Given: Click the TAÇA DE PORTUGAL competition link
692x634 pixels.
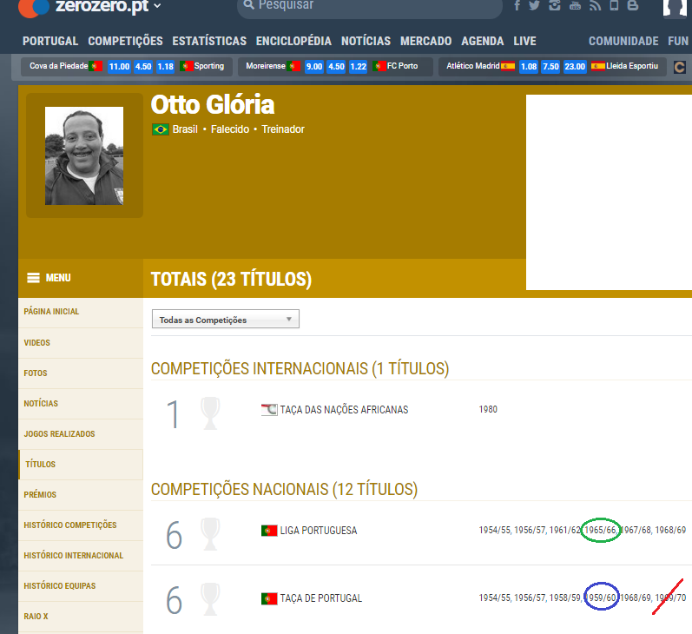Looking at the screenshot, I should [x=321, y=598].
